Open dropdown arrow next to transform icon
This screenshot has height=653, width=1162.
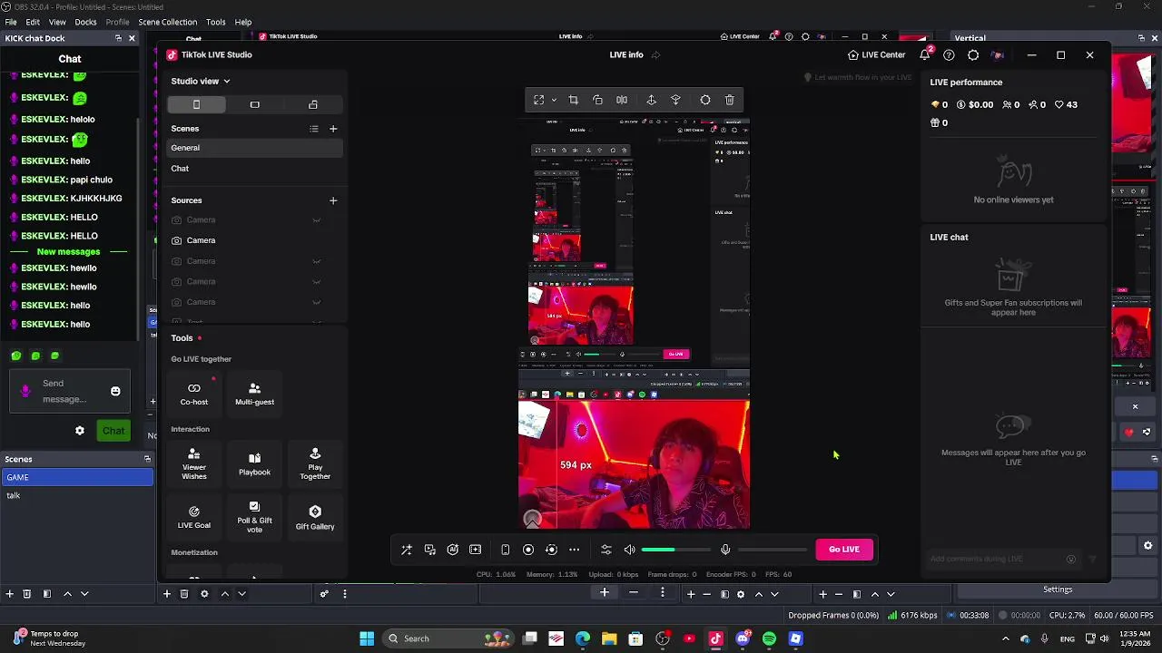pyautogui.click(x=554, y=100)
